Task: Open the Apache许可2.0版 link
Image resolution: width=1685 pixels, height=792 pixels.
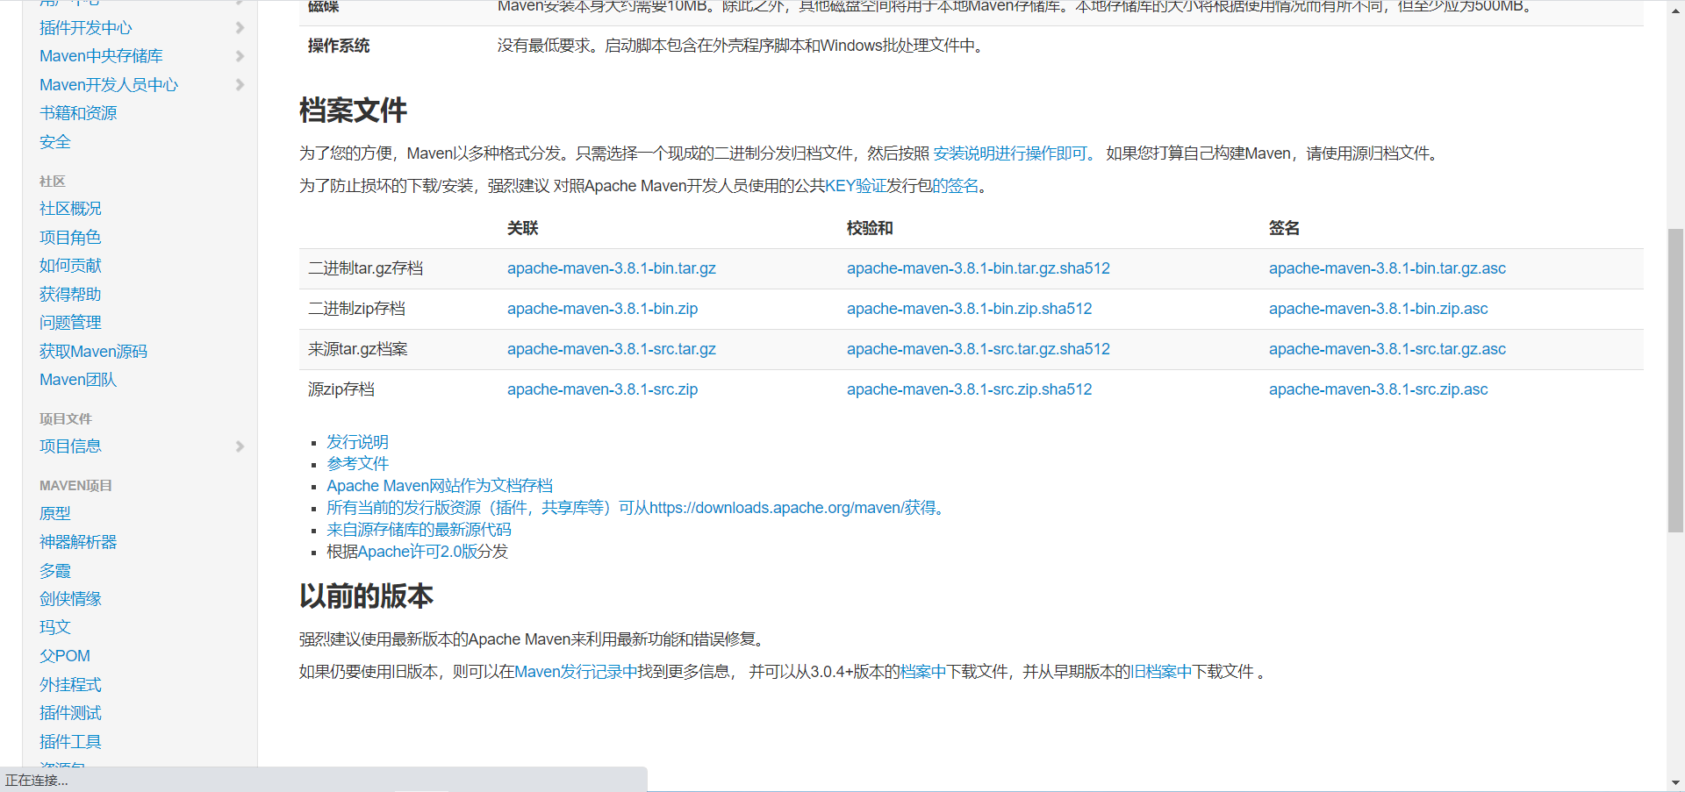Action: pyautogui.click(x=419, y=552)
